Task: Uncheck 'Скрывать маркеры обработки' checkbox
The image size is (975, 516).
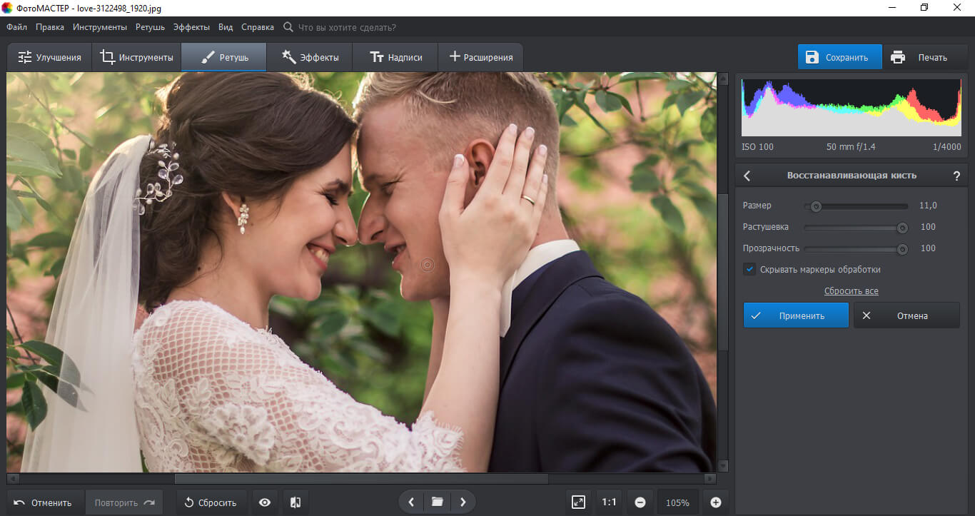Action: click(x=749, y=269)
